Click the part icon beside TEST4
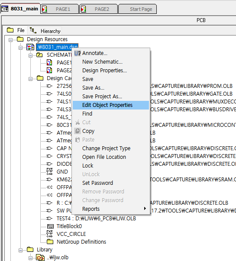This screenshot has width=236, height=261. tap(49, 219)
